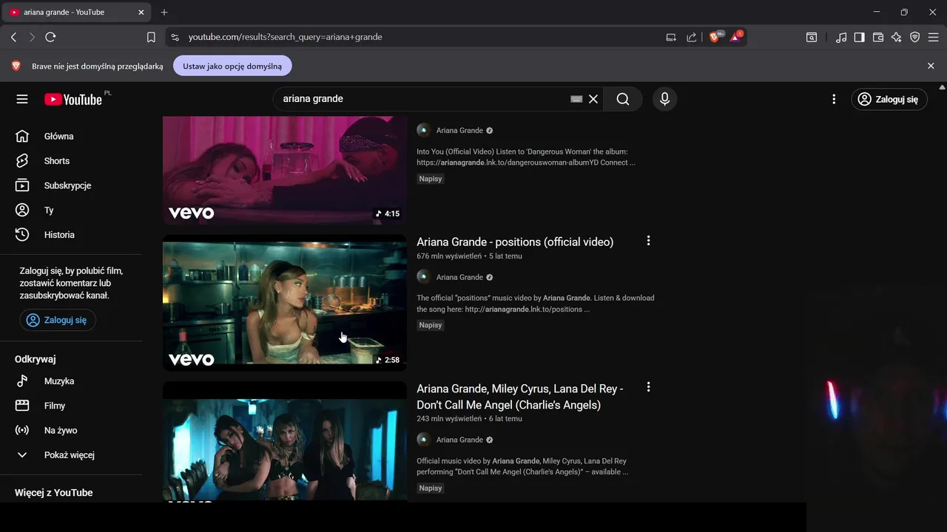Open the on-screen keyboard in search box
The image size is (947, 532).
(576, 99)
